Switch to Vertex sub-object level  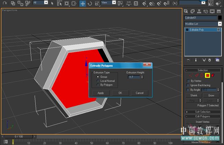191,75
